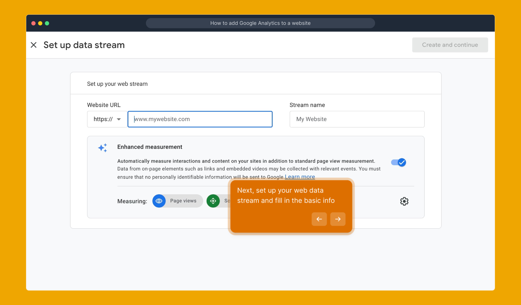
Task: Select the title bar showing Google Analytics tutorial
Action: (260, 23)
